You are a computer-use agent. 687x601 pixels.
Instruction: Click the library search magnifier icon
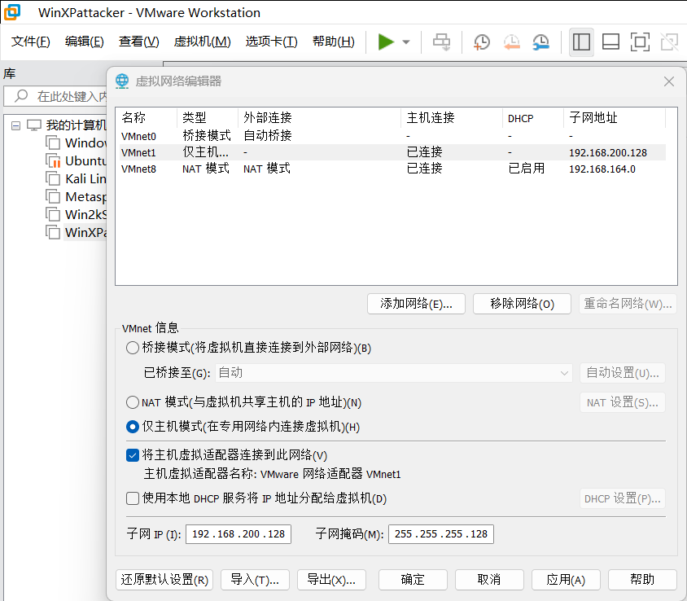point(20,95)
